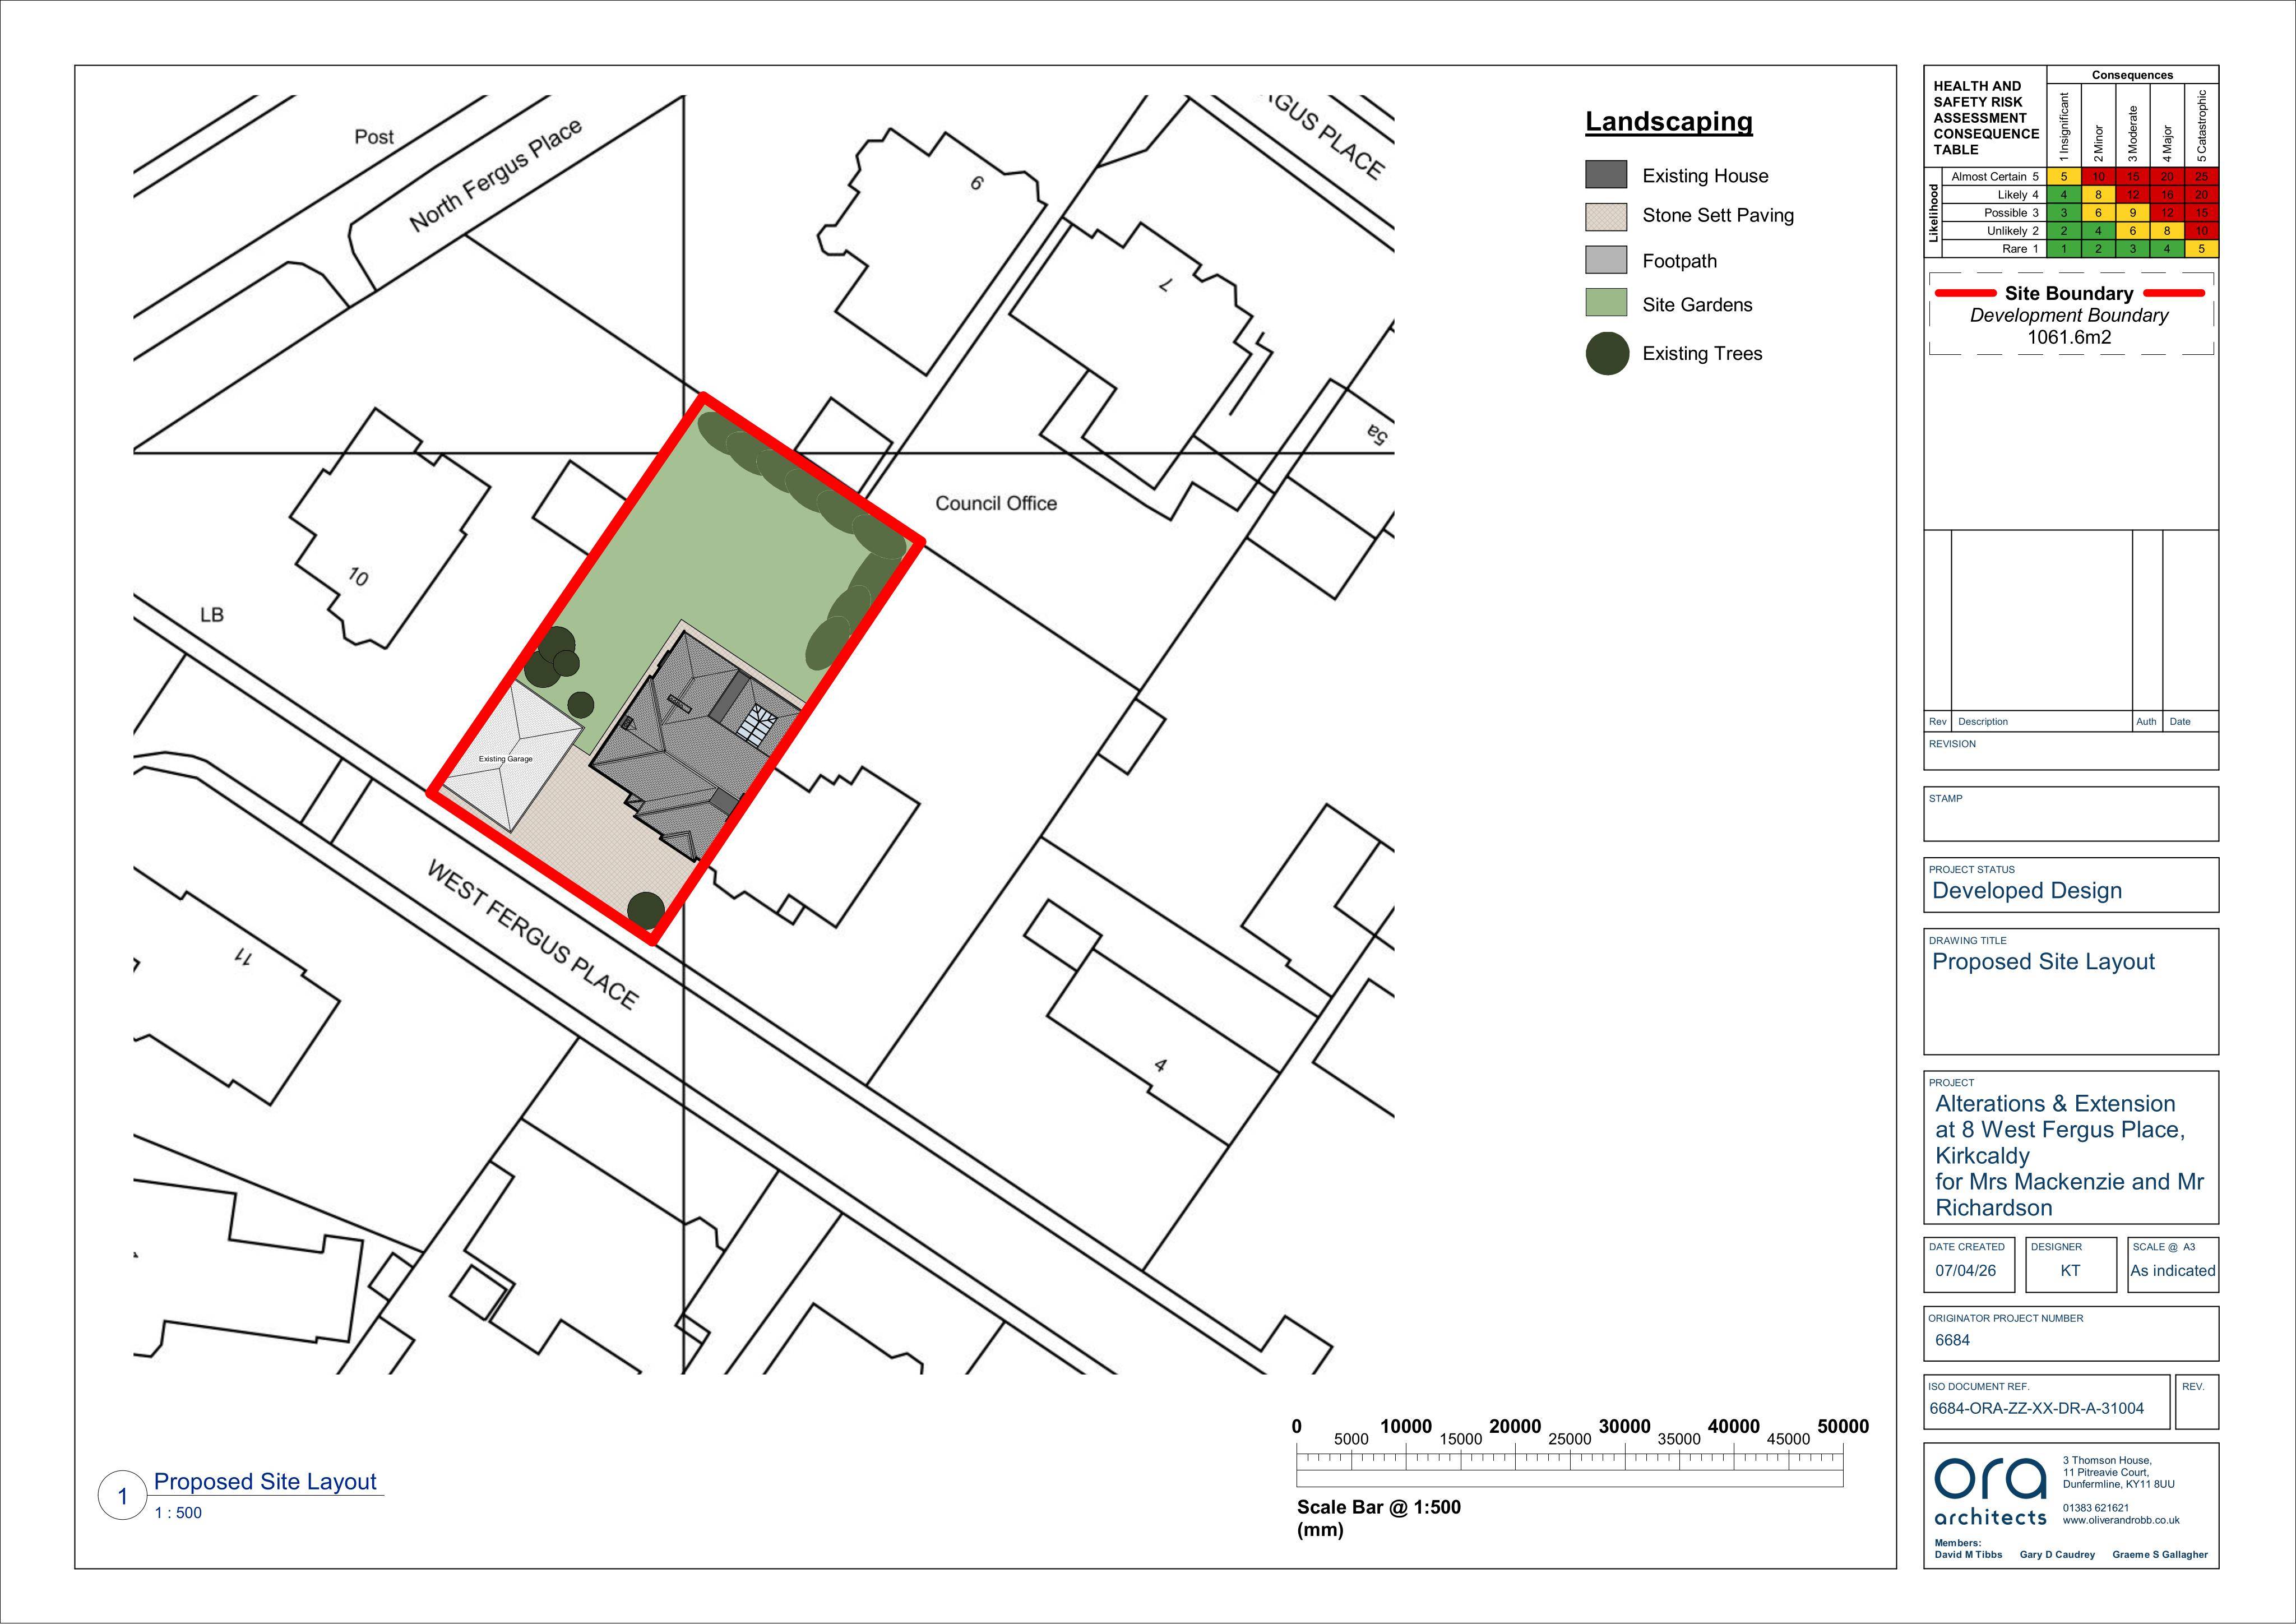Click the date created 07/04/26

tap(1965, 1271)
